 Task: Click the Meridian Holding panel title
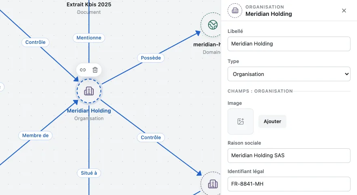click(x=269, y=14)
